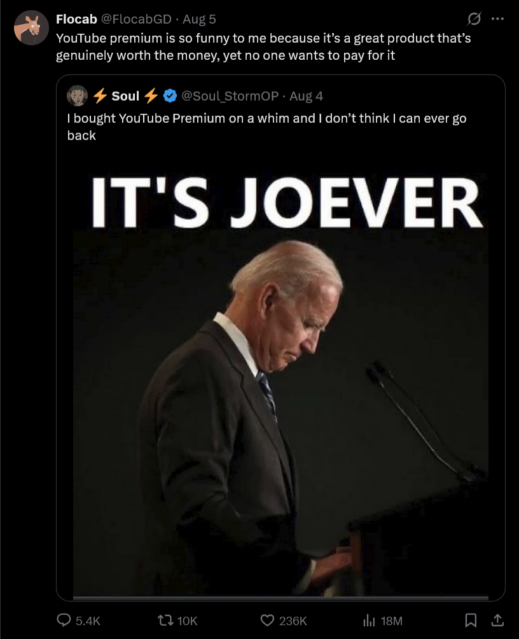519x639 pixels.
Task: Click the Aug 4 quoted timestamp
Action: (x=306, y=96)
